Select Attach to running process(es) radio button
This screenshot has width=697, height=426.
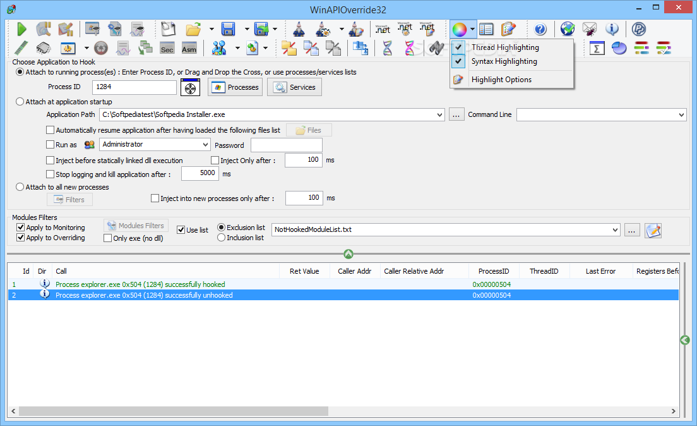tap(20, 72)
